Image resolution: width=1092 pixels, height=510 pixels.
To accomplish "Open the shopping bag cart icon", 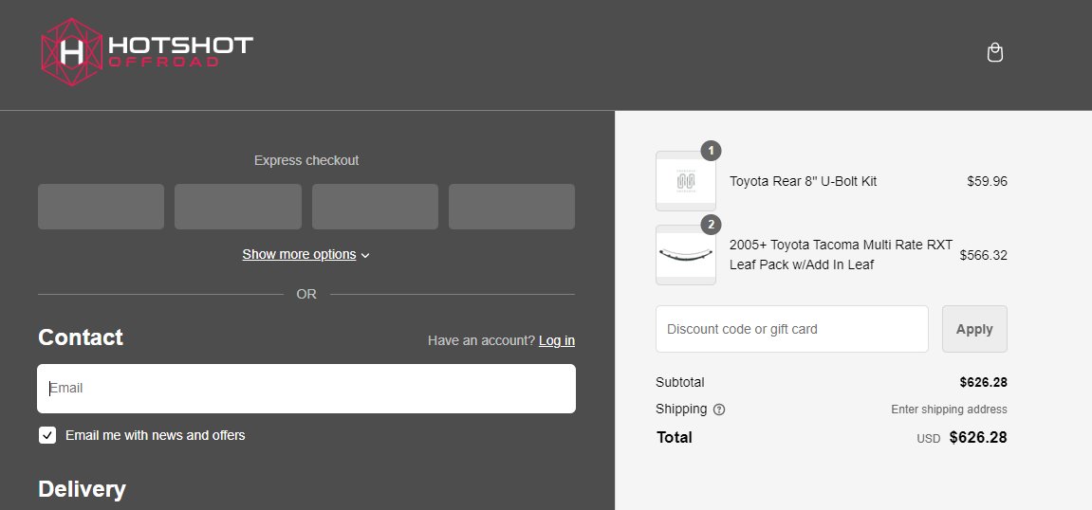I will pyautogui.click(x=994, y=53).
